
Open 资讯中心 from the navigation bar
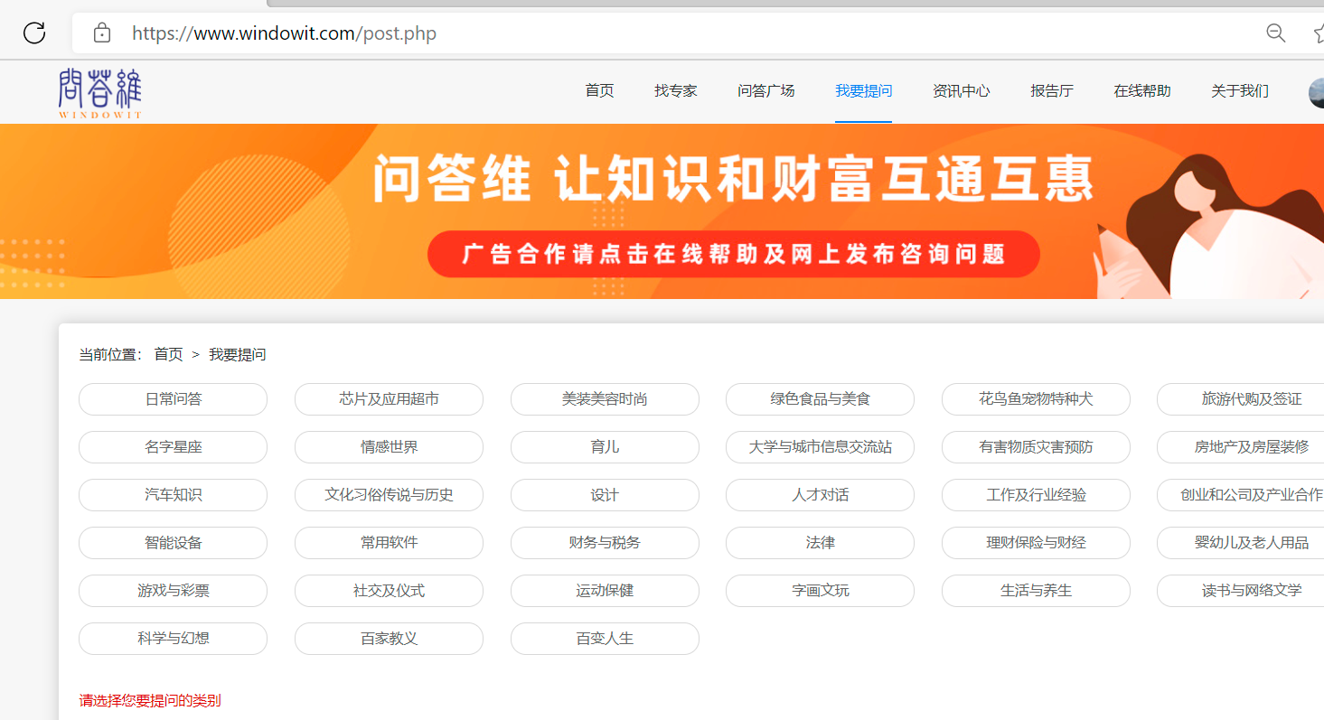[x=961, y=90]
